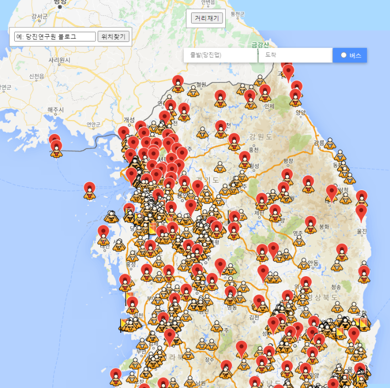Open the red pin reader marker above the 태안 label
The width and height of the screenshot is (390, 388).
pos(103,236)
